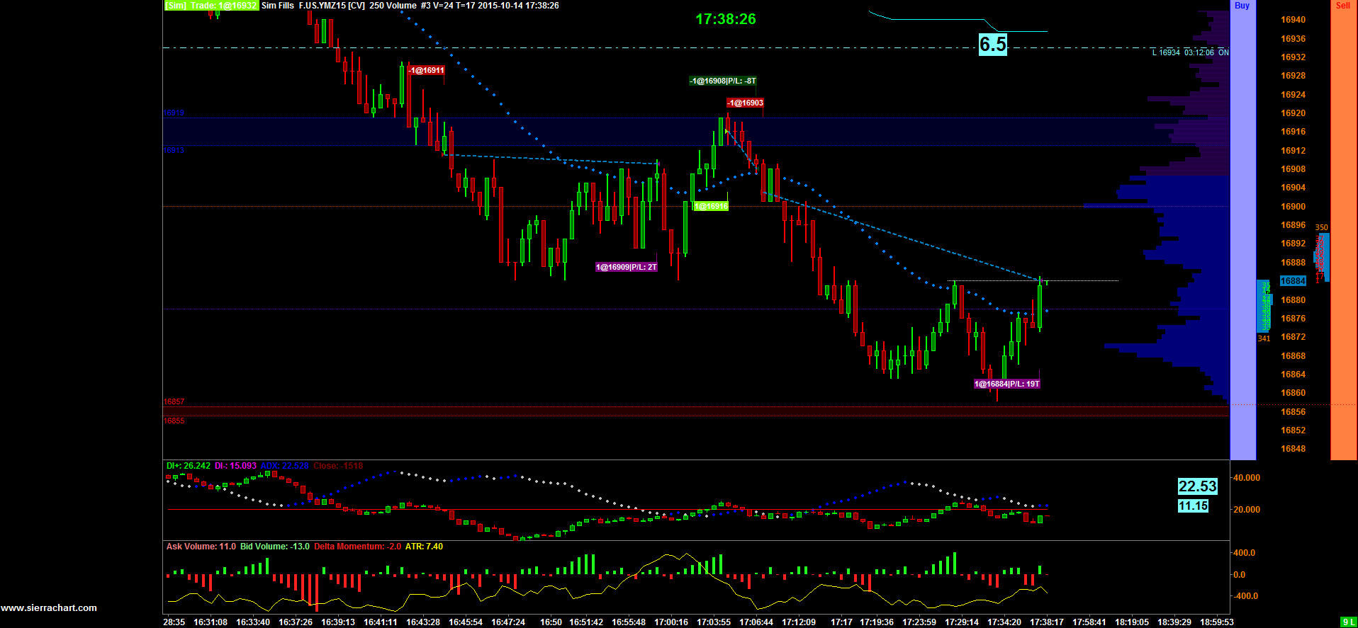Click the magenta 'DI-: 15.093' study label

point(235,466)
